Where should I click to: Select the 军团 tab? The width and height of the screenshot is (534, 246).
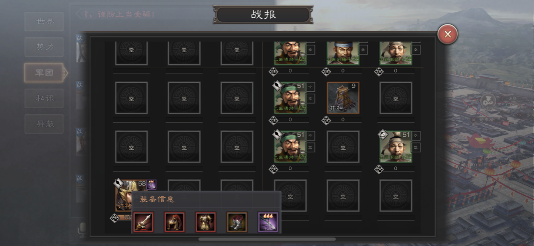tap(44, 73)
